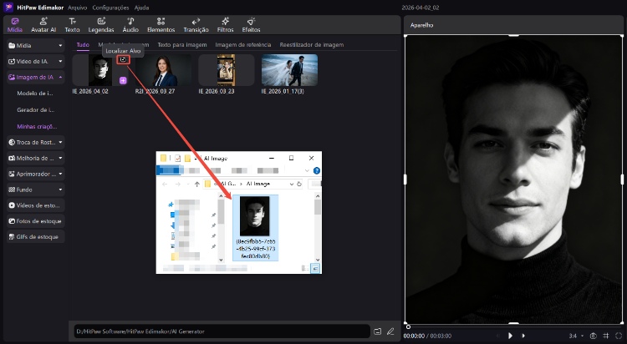
Task: Open the Efeitos panel
Action: (251, 24)
